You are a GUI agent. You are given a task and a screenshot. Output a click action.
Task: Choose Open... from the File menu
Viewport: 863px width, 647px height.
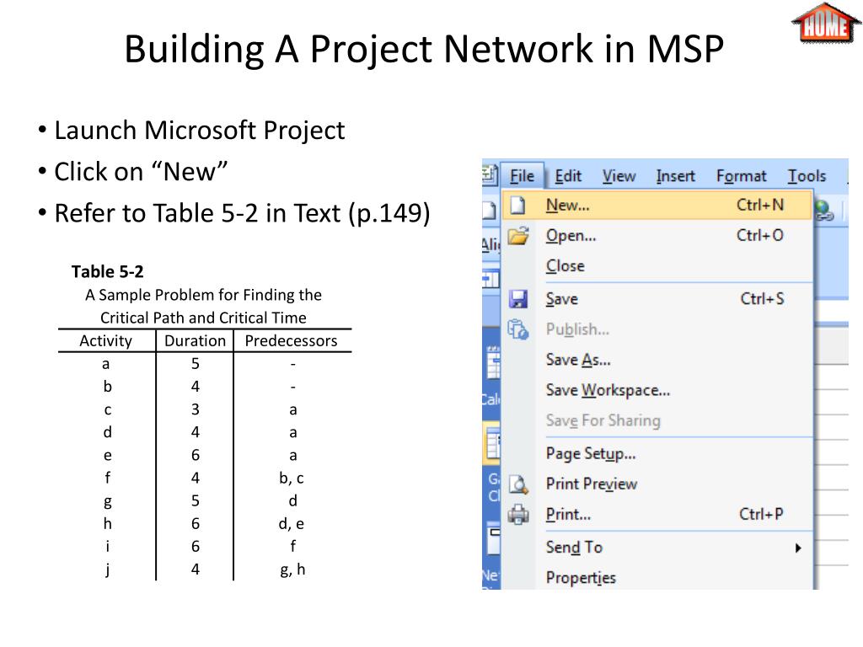click(657, 236)
